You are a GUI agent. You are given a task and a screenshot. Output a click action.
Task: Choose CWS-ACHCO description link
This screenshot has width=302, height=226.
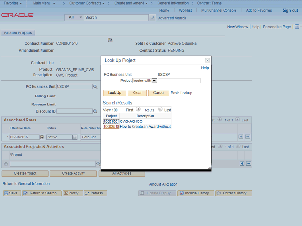131,121
